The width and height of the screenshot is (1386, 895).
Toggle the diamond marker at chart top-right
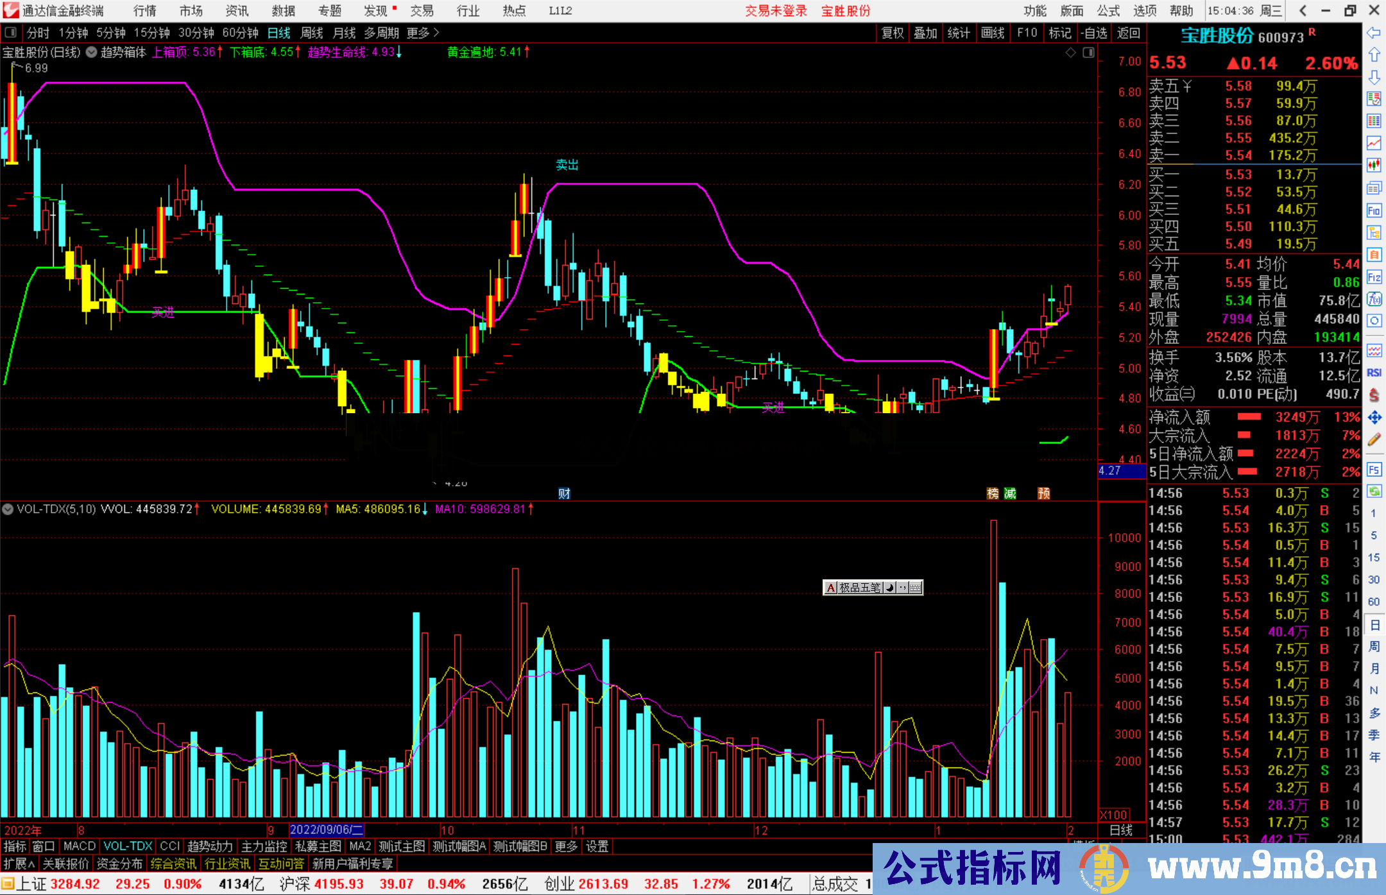(1070, 53)
